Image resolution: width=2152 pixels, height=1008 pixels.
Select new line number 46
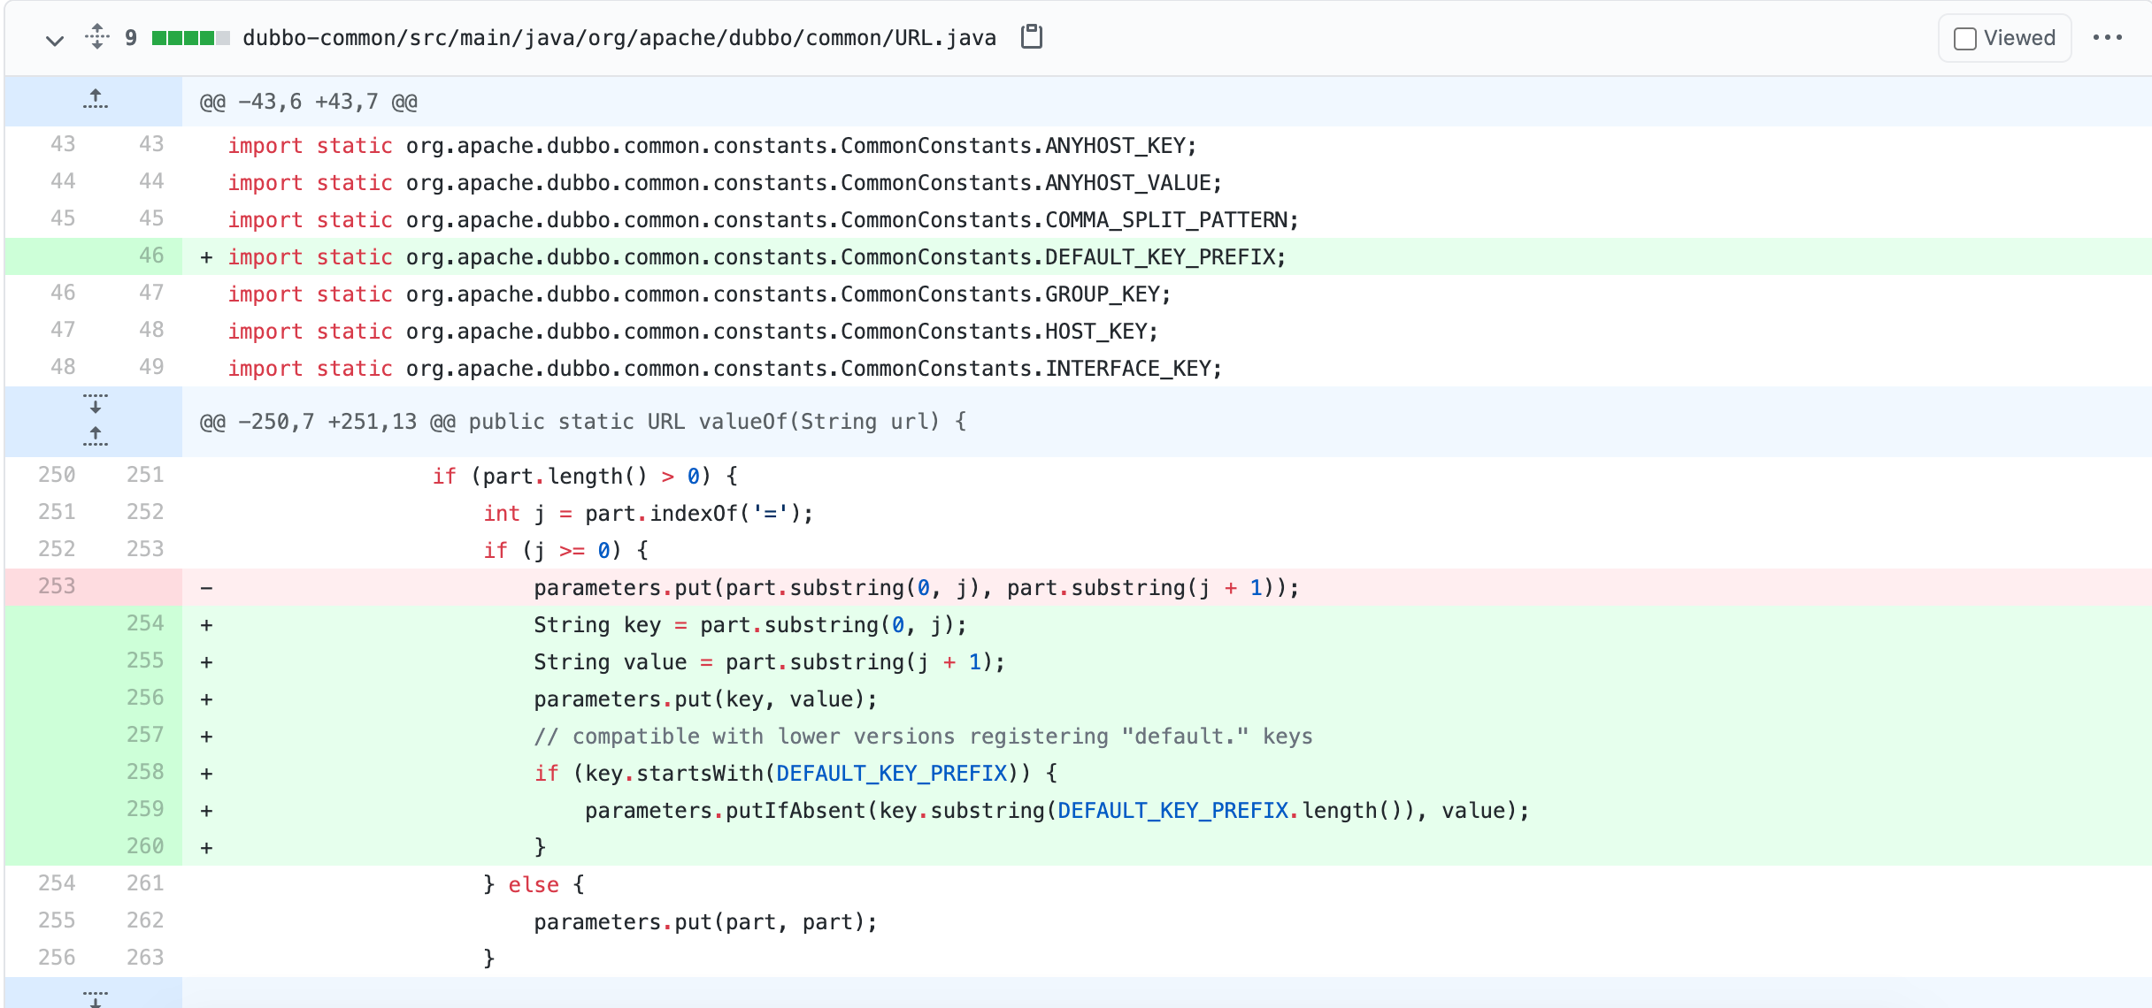tap(151, 256)
